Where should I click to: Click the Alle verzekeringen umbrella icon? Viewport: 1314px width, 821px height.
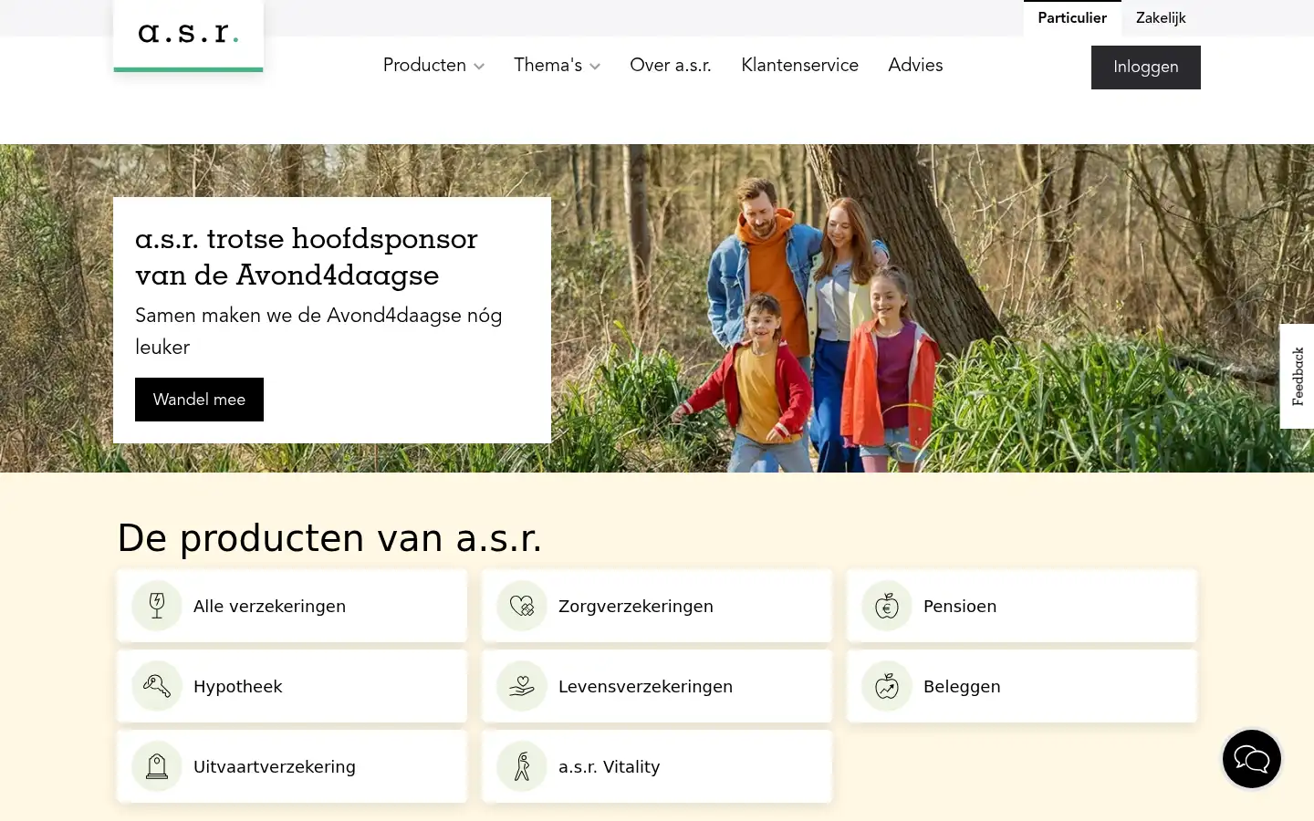click(157, 606)
